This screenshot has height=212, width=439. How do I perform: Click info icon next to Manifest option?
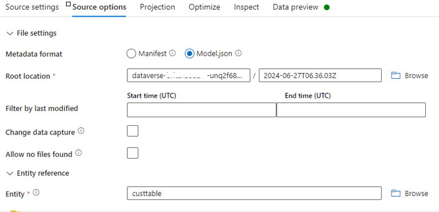coord(173,53)
